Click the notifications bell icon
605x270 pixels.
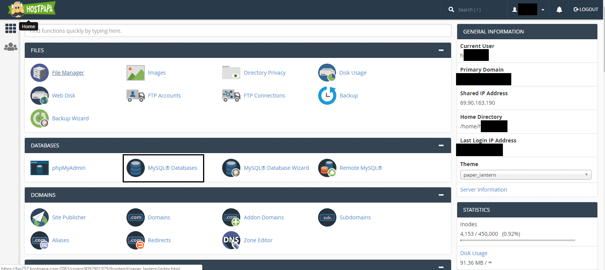click(x=559, y=10)
